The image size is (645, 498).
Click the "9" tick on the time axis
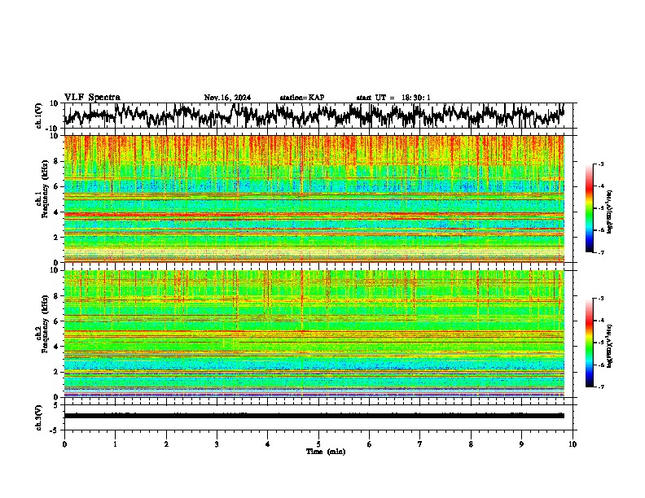point(521,444)
